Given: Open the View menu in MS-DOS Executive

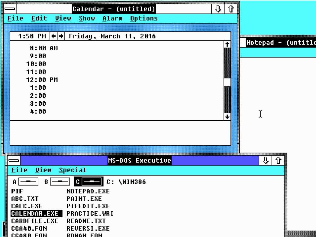Looking at the screenshot, I should [44, 170].
